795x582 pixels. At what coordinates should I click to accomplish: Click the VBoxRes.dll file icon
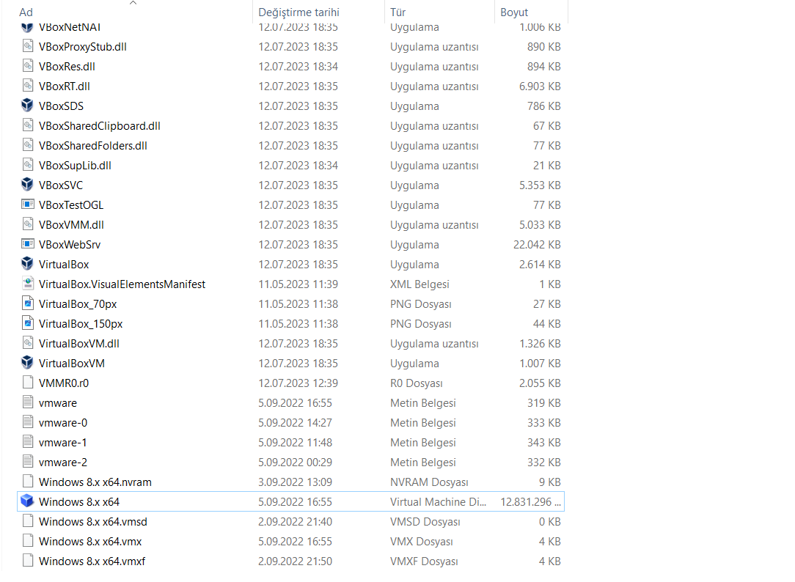(x=28, y=66)
